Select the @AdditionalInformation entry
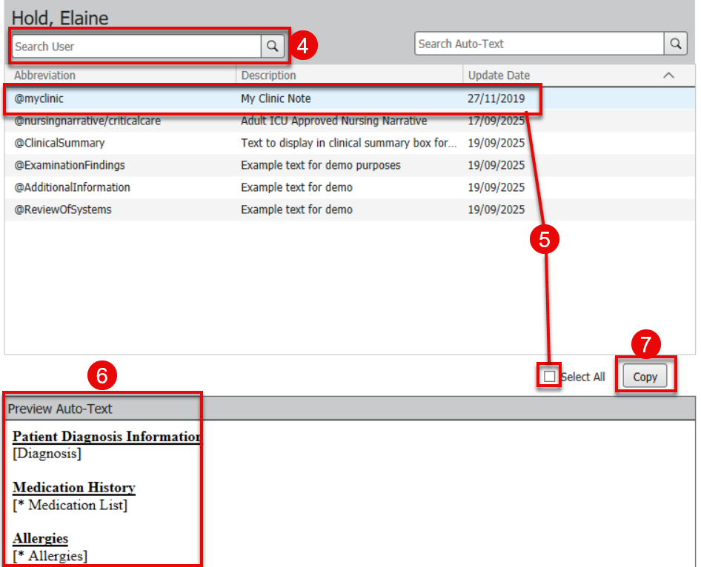 (72, 187)
